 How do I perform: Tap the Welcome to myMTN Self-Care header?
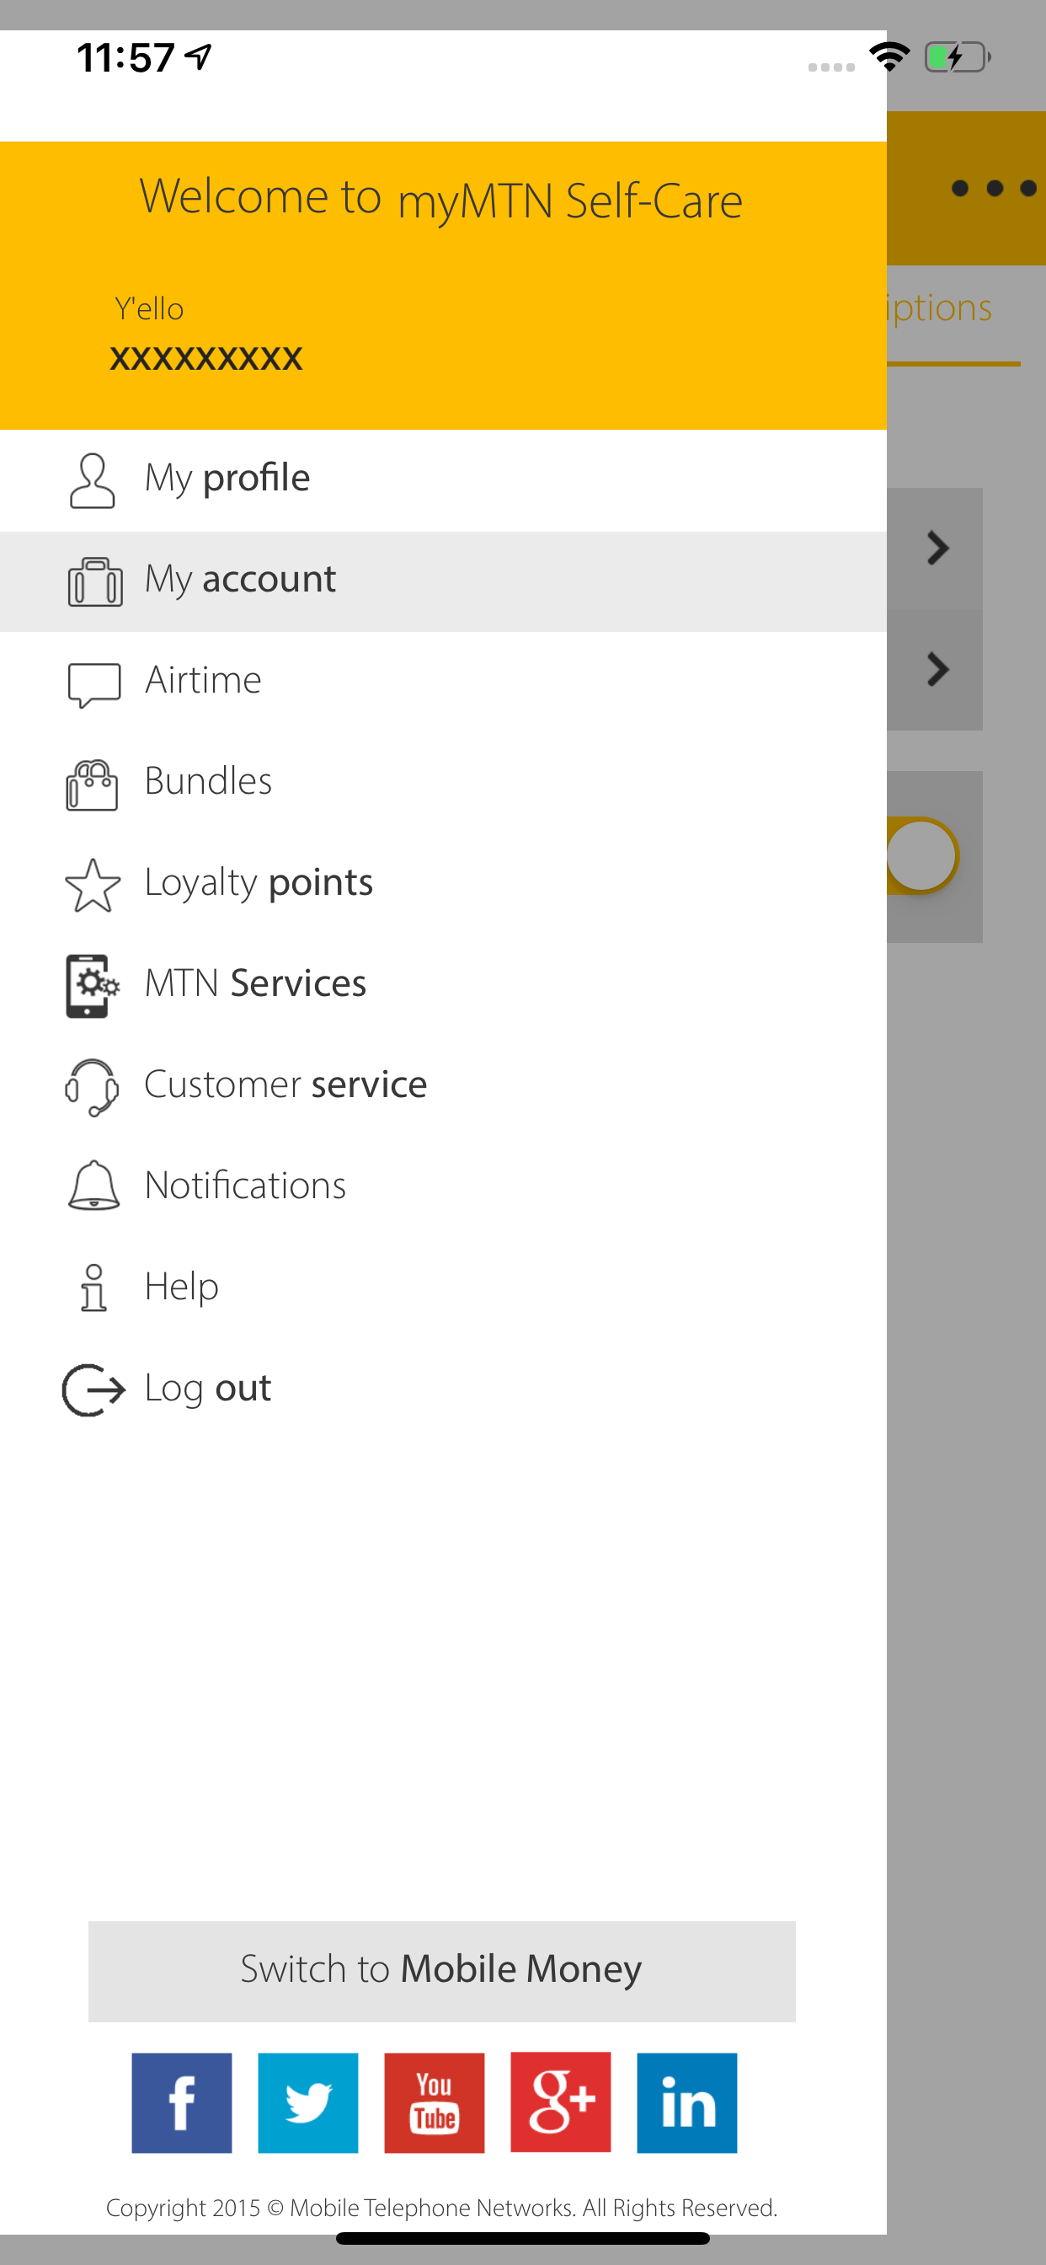441,198
